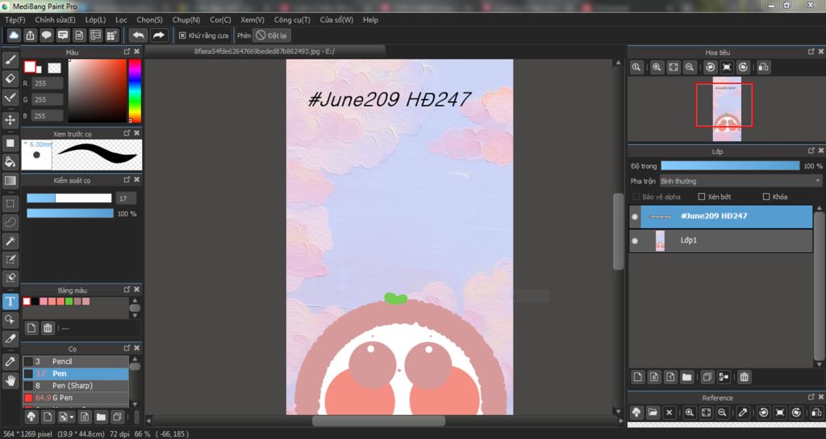Screen dimensions: 826x439
Task: Pick green swatch in Bảng màu
Action: pos(69,301)
